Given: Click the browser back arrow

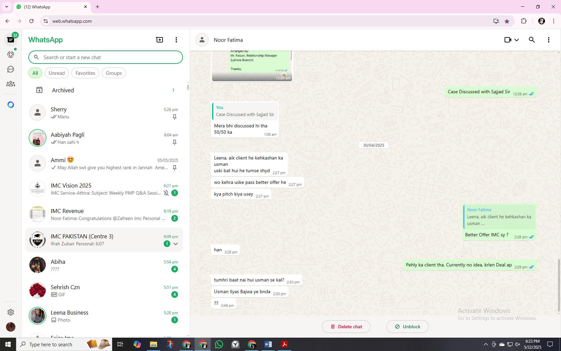Looking at the screenshot, I should coord(7,21).
